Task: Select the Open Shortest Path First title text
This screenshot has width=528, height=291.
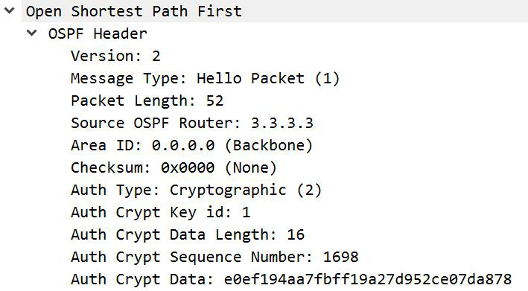Action: [x=134, y=11]
